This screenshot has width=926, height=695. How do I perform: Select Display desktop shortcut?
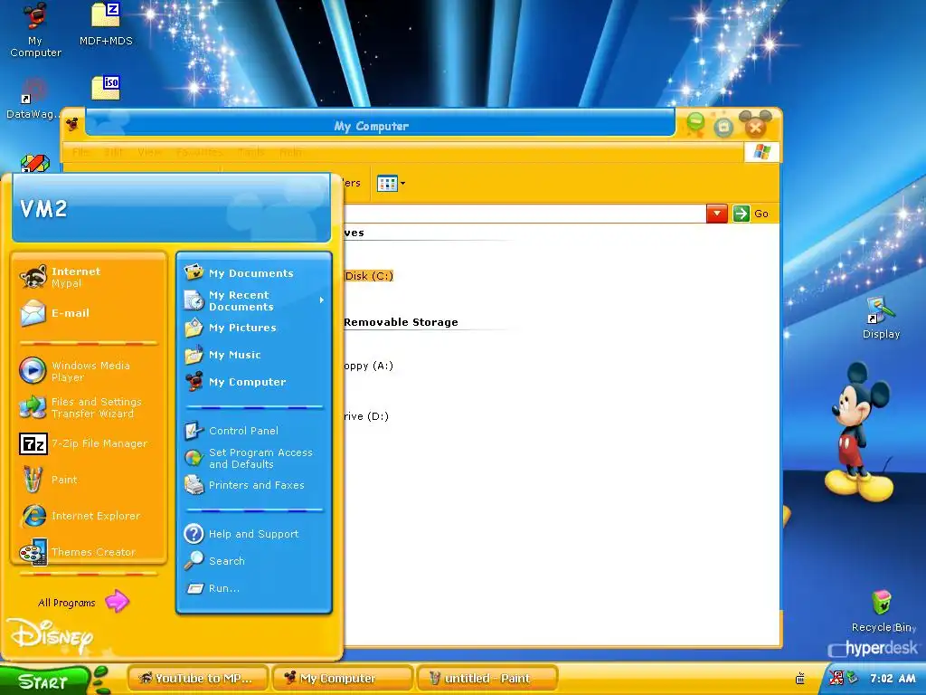[881, 318]
